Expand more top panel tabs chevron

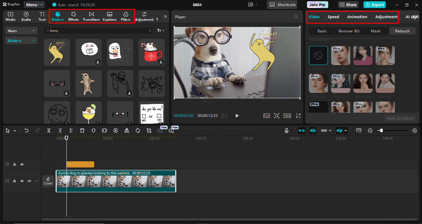click(x=165, y=17)
